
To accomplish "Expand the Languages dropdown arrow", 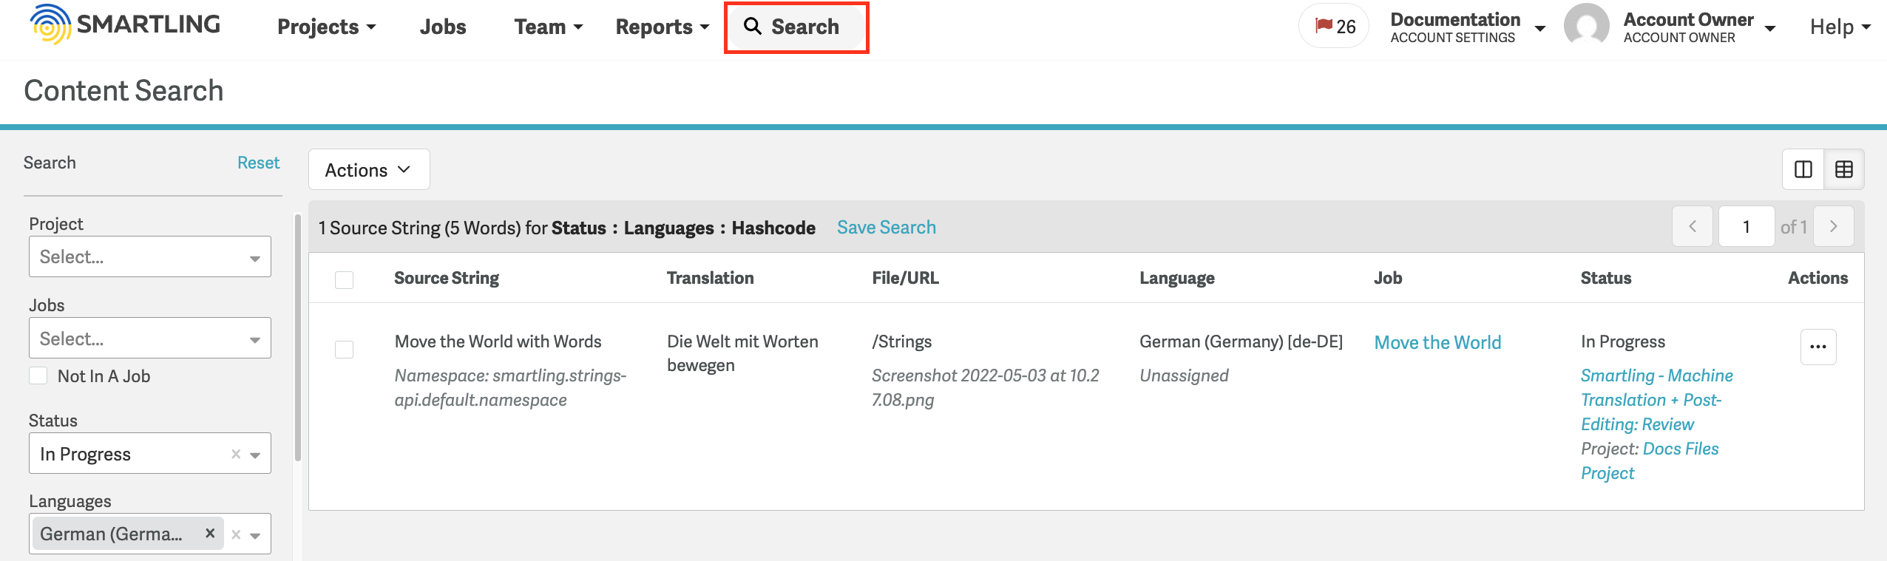I will coord(256,535).
